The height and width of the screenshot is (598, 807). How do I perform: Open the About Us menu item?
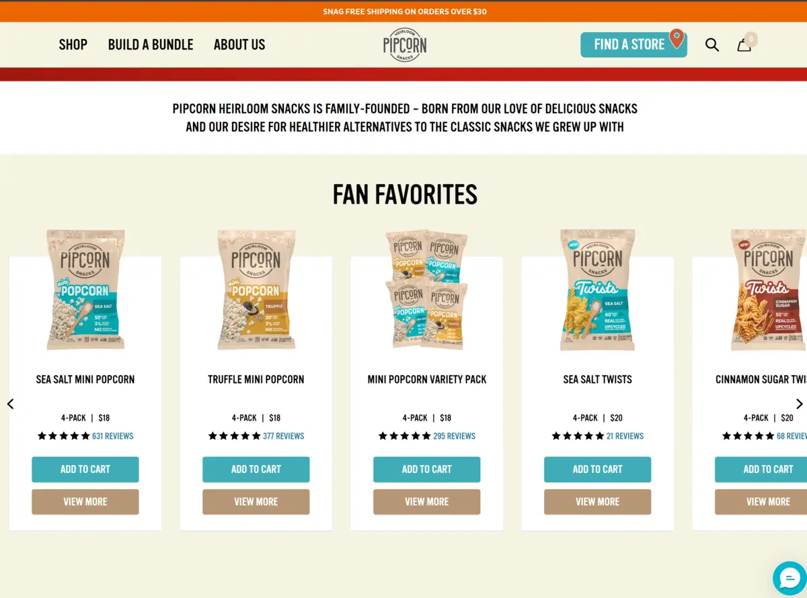(239, 44)
